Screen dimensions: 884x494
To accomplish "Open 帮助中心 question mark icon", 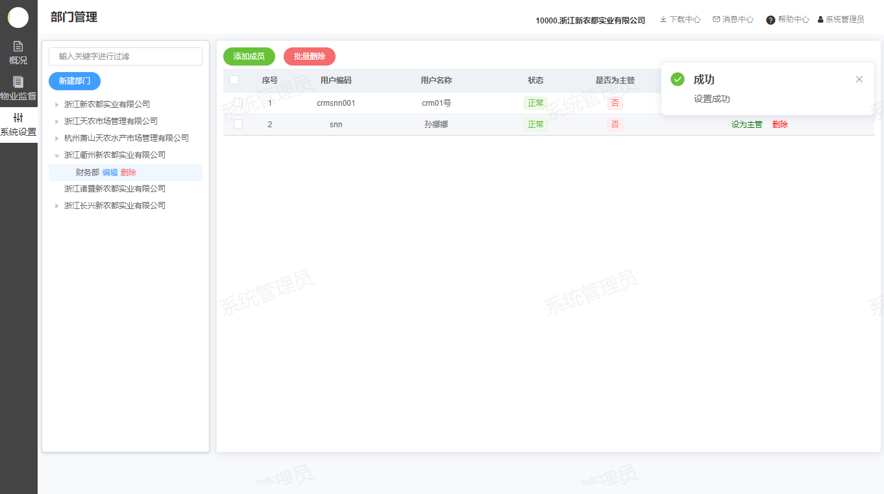I will (770, 20).
